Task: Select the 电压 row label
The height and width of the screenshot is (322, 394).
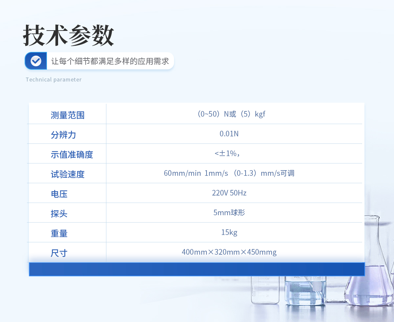Action: 59,194
